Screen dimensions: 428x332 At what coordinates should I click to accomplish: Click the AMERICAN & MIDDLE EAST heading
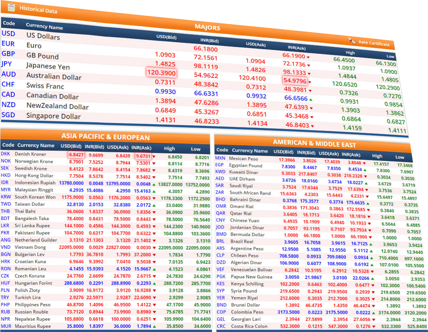314,143
